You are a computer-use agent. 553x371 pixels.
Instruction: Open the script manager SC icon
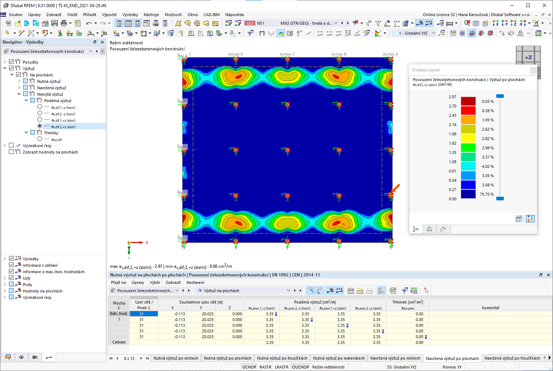[x=156, y=23]
